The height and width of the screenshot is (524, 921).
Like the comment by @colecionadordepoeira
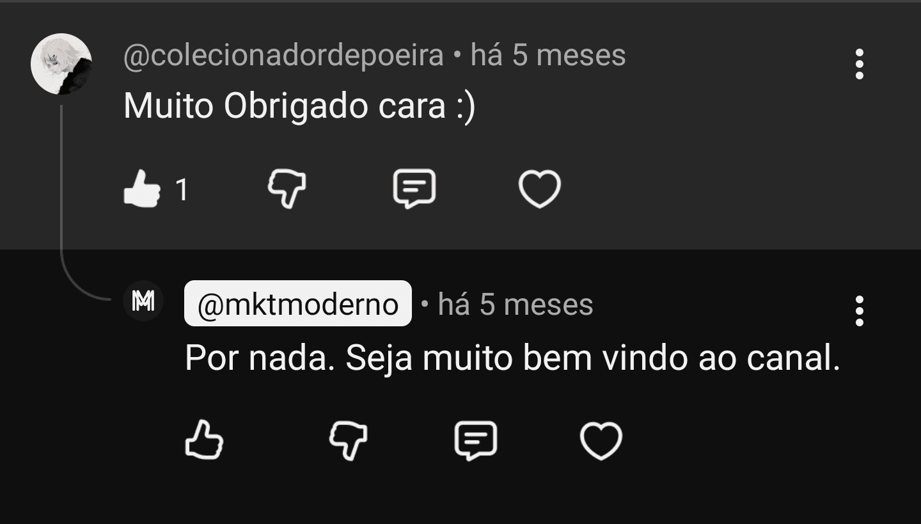[x=142, y=189]
